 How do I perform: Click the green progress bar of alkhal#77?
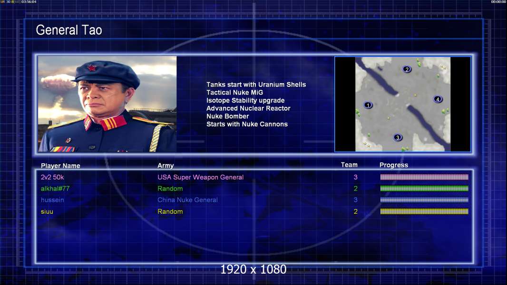[424, 189]
